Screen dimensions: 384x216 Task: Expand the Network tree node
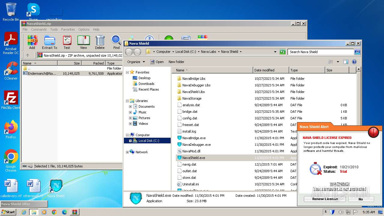pyautogui.click(x=127, y=152)
